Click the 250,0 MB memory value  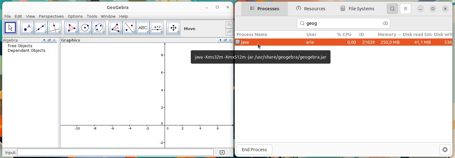390,42
